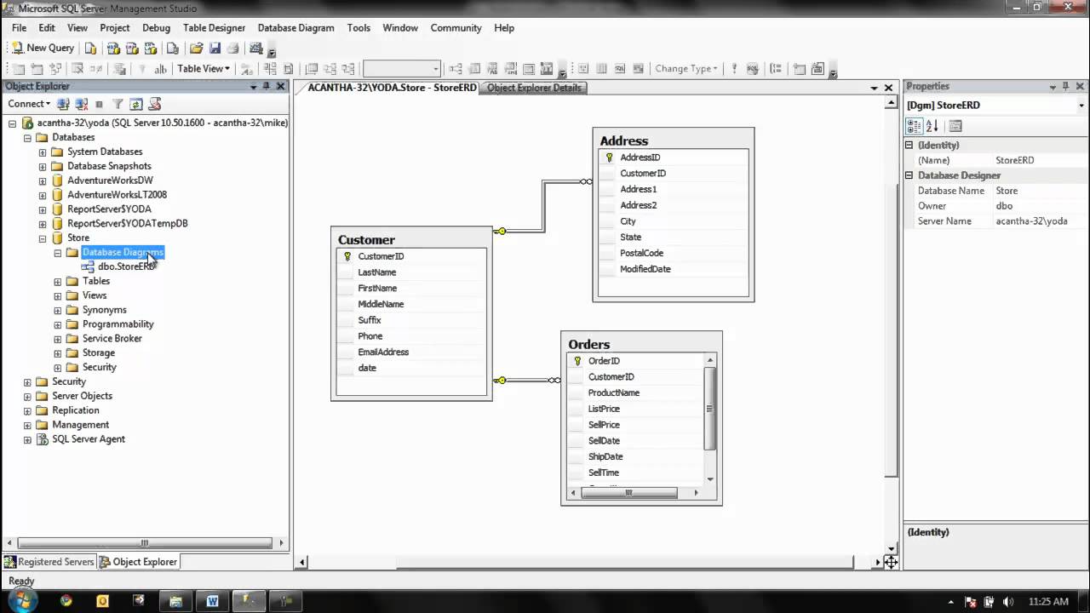Refresh Object Explorer with the refresh icon
The image size is (1090, 613).
[x=135, y=104]
